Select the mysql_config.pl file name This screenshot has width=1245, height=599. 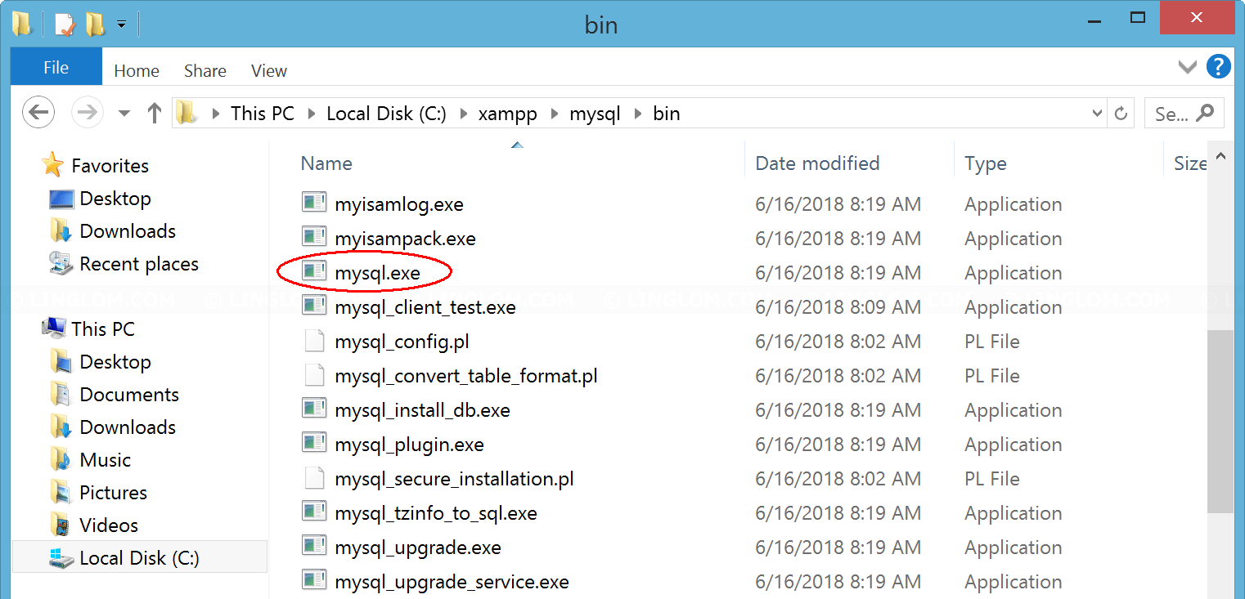[x=402, y=342]
